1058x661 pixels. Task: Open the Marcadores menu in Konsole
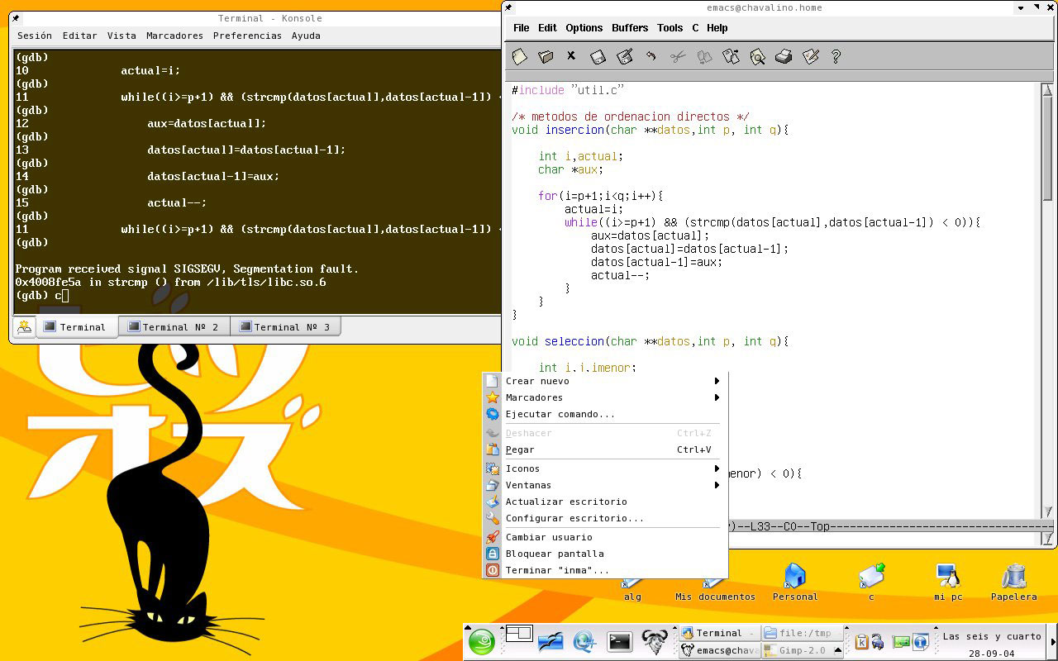point(174,36)
